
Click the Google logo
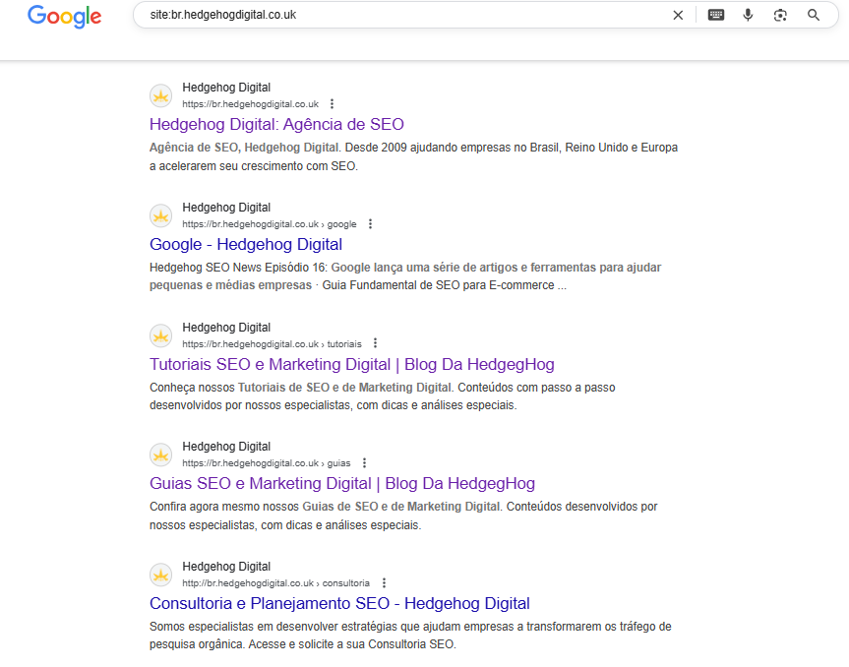(64, 16)
